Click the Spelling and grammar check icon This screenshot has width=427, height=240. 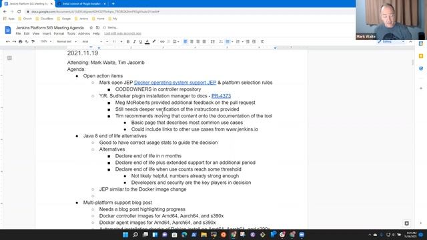click(x=27, y=41)
